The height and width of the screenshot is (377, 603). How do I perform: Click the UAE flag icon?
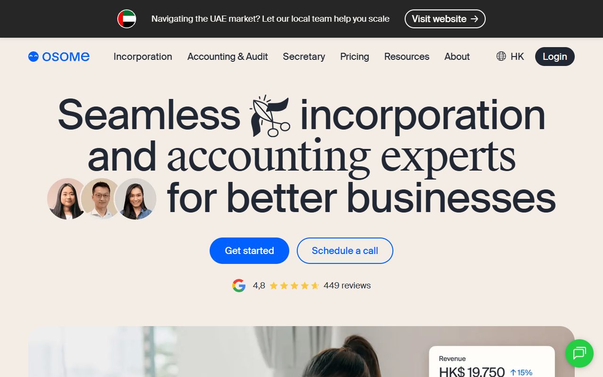click(x=127, y=19)
